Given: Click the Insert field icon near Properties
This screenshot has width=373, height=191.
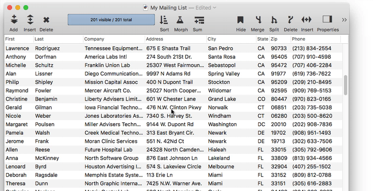Looking at the screenshot, I should tap(306, 20).
